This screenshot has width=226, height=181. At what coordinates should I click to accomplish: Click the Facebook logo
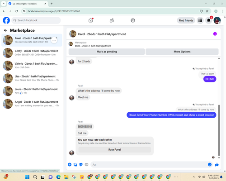click(6, 20)
